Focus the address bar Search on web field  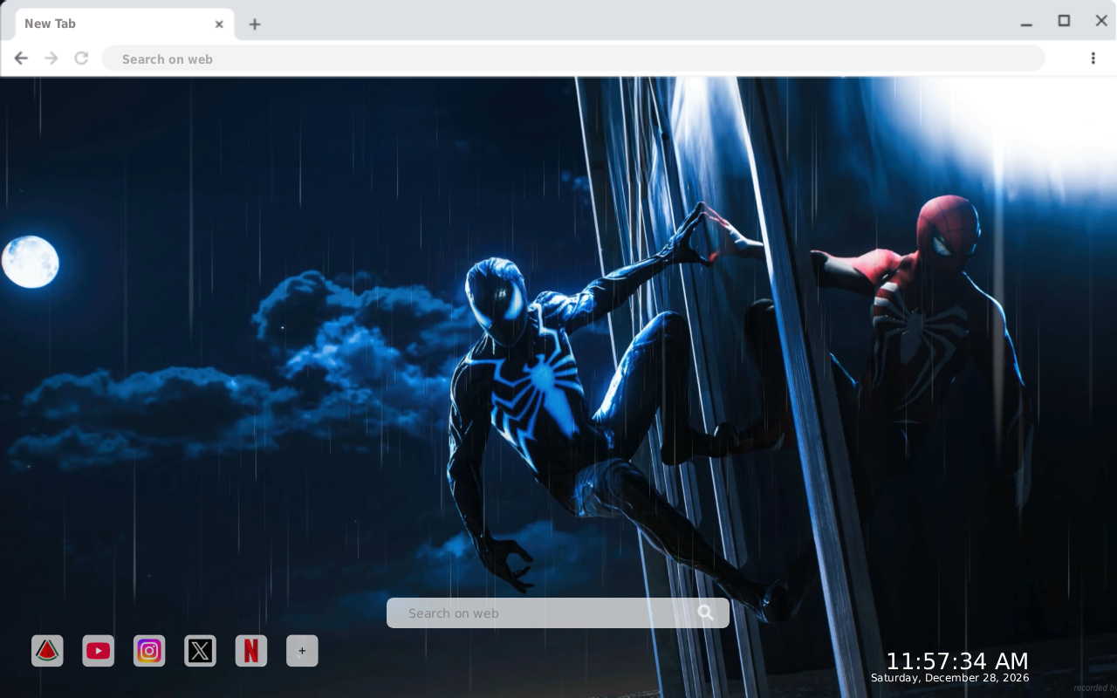573,58
